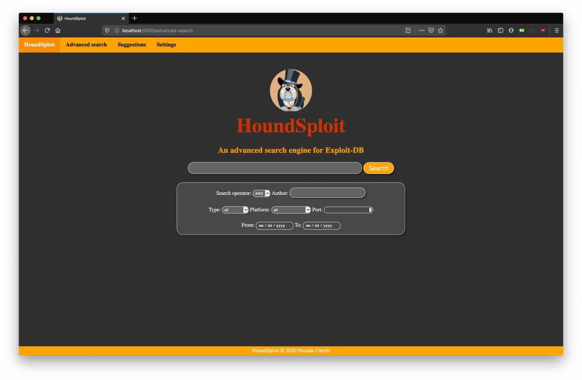The height and width of the screenshot is (380, 582).
Task: Show sidebars icon in browser toolbar
Action: 500,30
